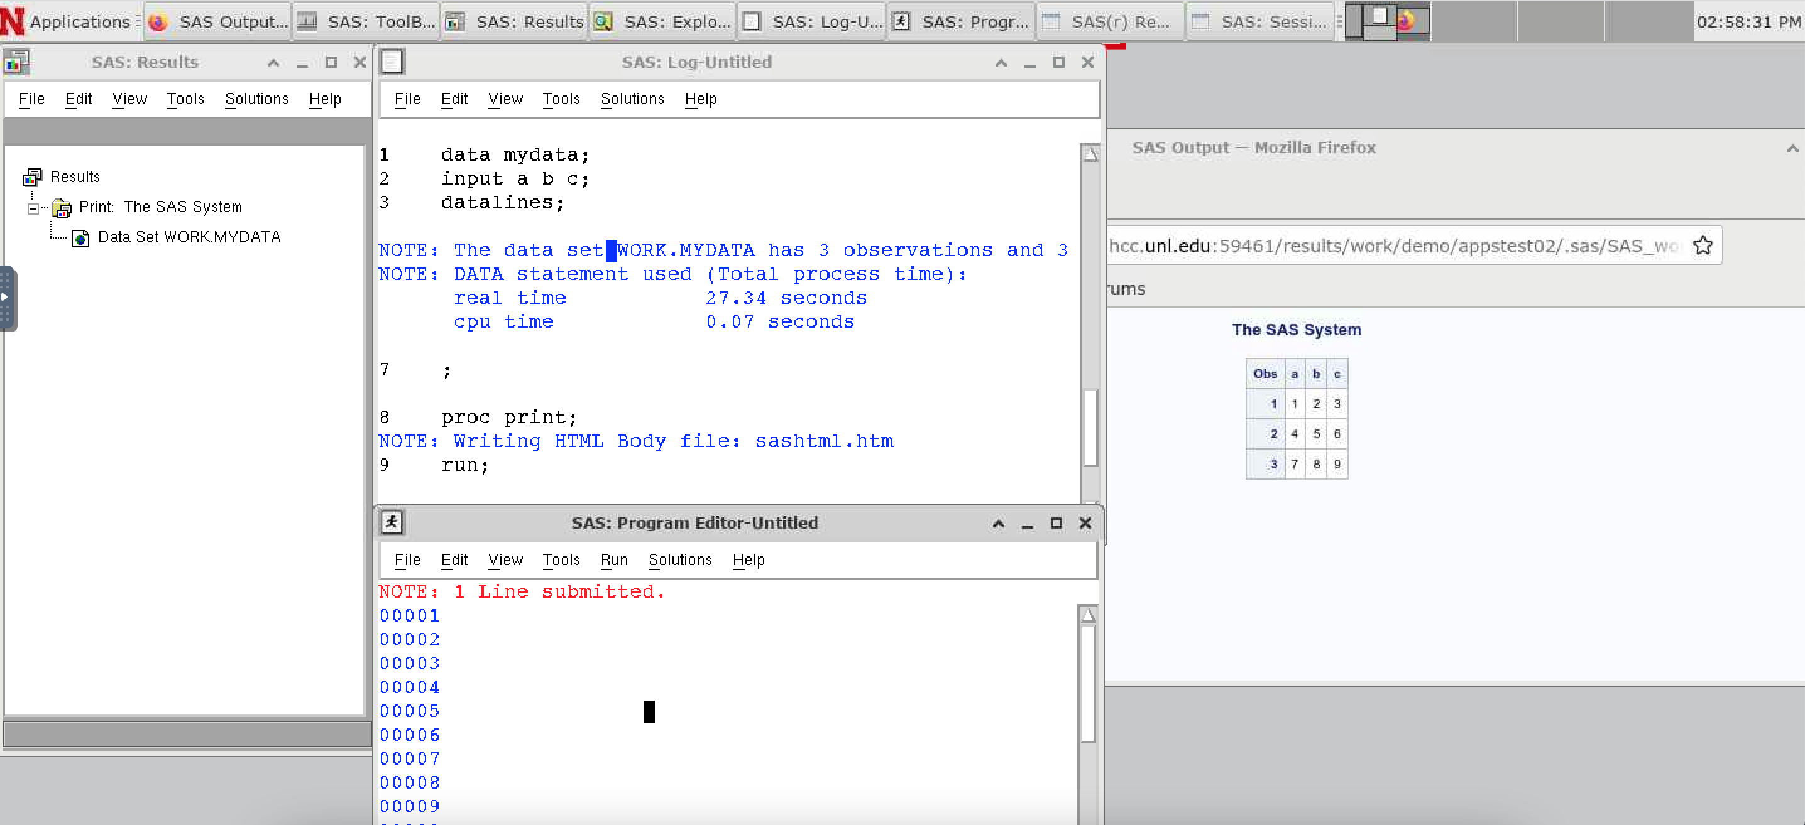Select the Results root tree node
The width and height of the screenshot is (1805, 825).
pos(75,176)
